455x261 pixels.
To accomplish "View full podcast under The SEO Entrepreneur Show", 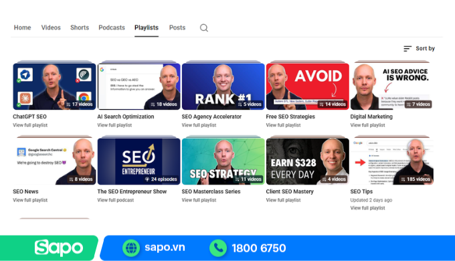I will pyautogui.click(x=116, y=200).
